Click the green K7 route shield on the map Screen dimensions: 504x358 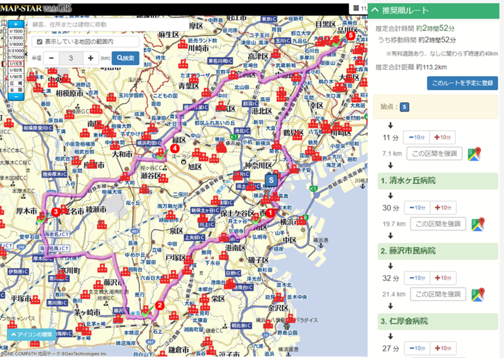click(234, 137)
